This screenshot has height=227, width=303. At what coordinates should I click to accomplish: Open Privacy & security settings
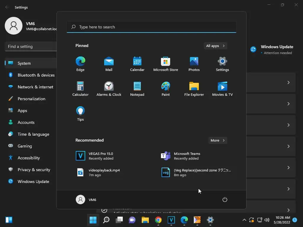pos(31,170)
